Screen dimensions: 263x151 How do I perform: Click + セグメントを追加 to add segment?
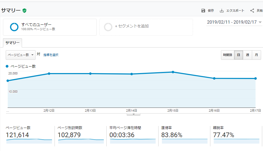click(132, 26)
